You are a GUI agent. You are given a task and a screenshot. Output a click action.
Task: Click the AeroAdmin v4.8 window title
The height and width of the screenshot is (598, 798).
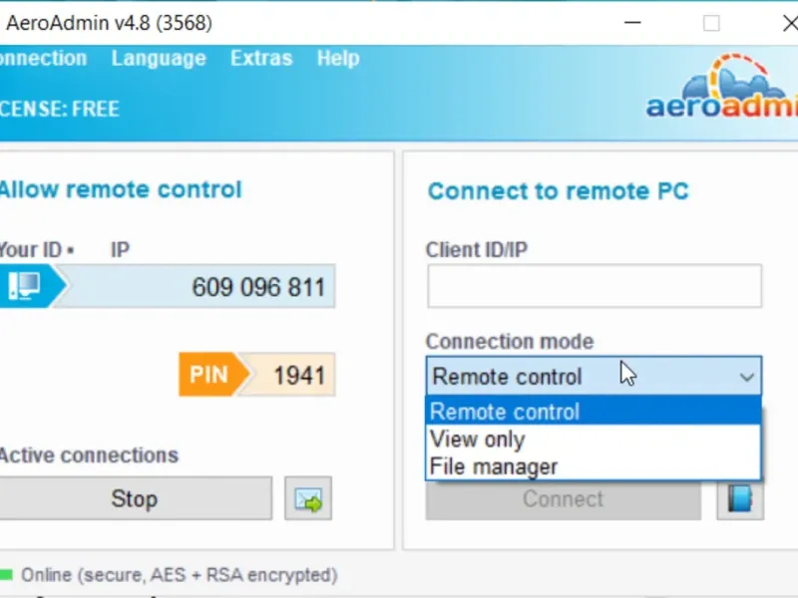[x=109, y=23]
